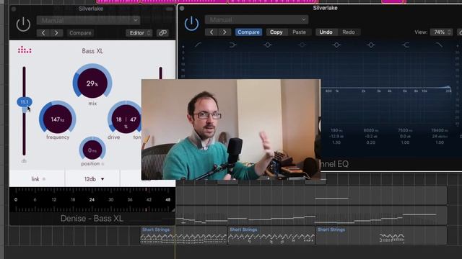This screenshot has width=462, height=259.
Task: Click Redo in Channel EQ header
Action: (348, 32)
